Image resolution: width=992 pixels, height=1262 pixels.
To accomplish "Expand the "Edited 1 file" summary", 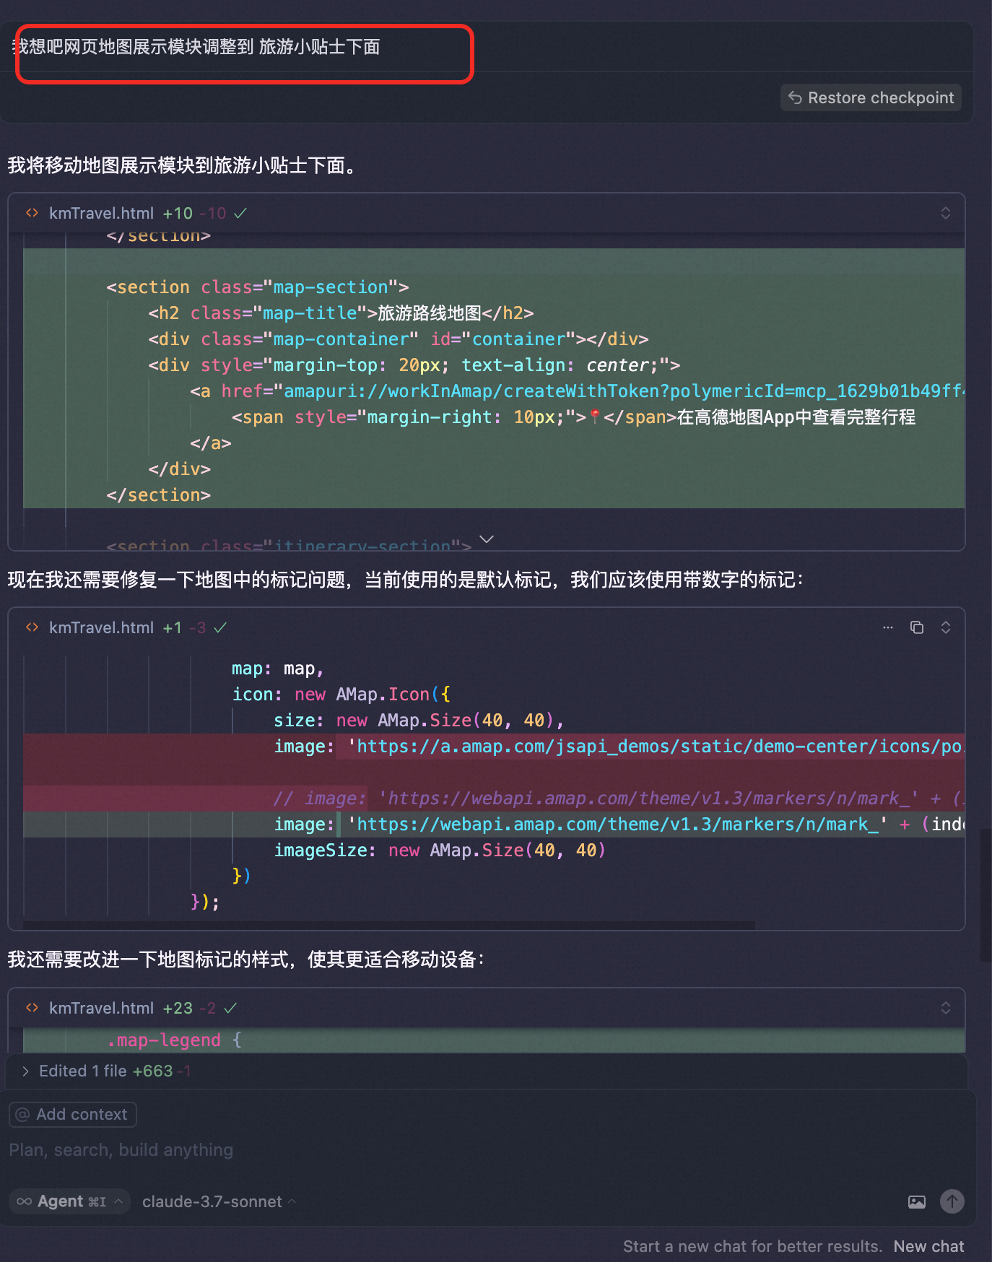I will point(26,1071).
